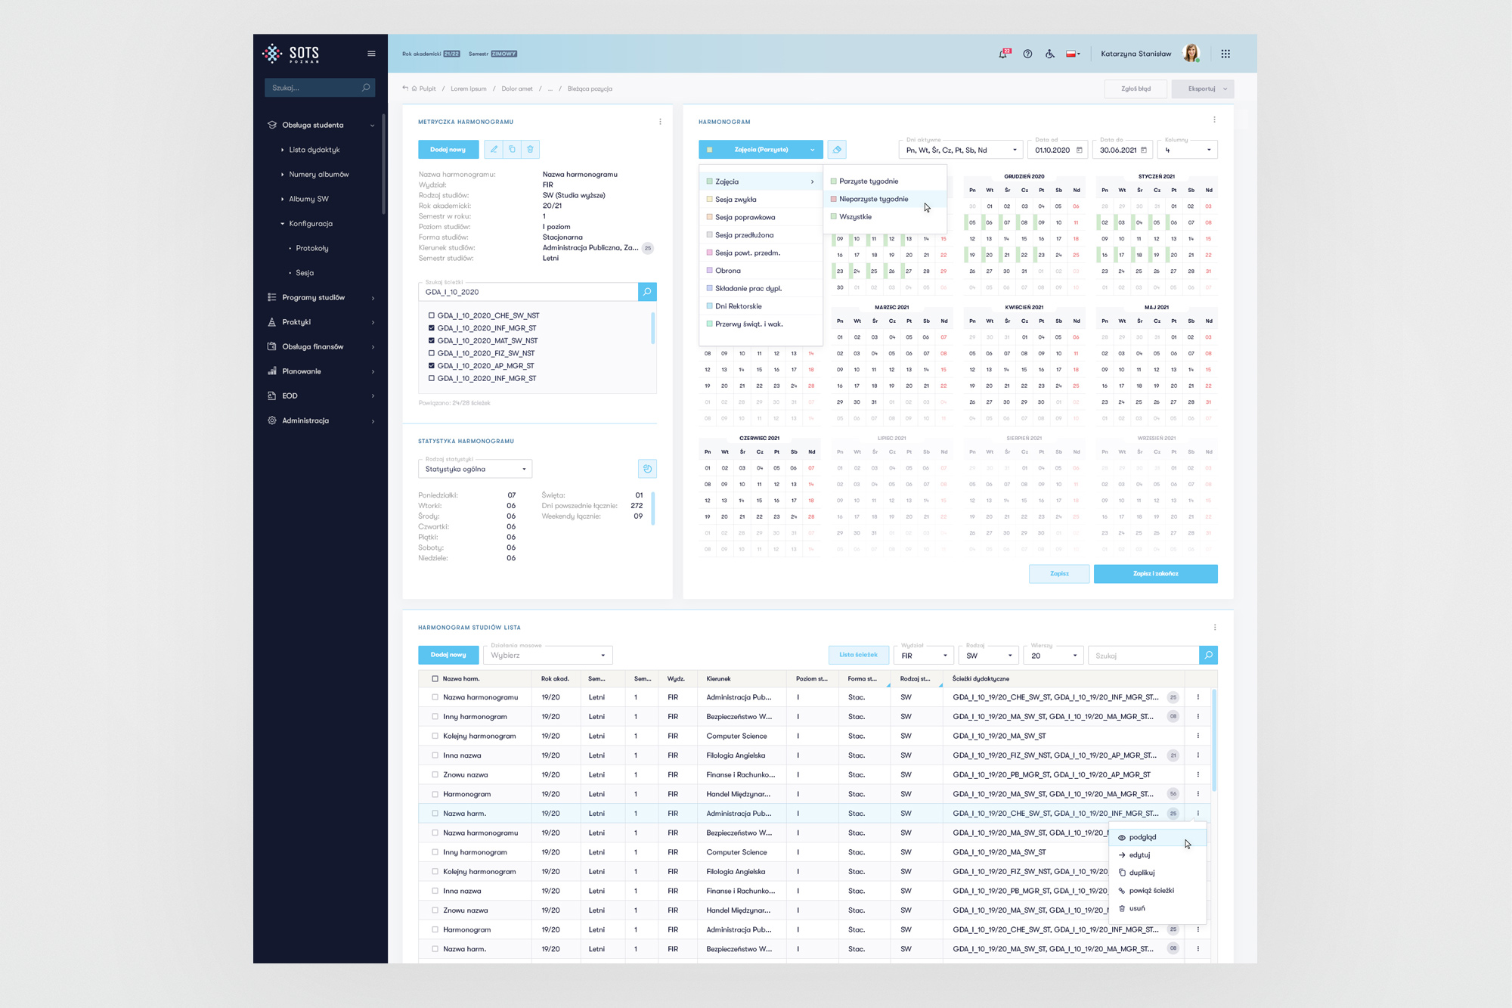The image size is (1512, 1008).
Task: Click the trash icon in Metryczka harmonogramu
Action: click(530, 150)
